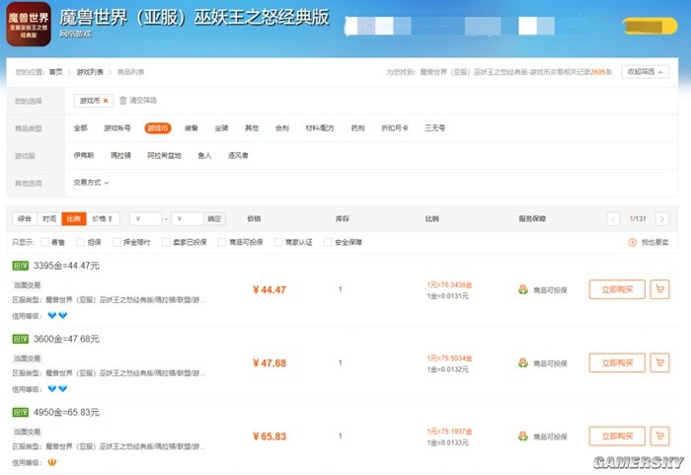Select the 药剂 product type
The image size is (691, 475).
tap(357, 128)
